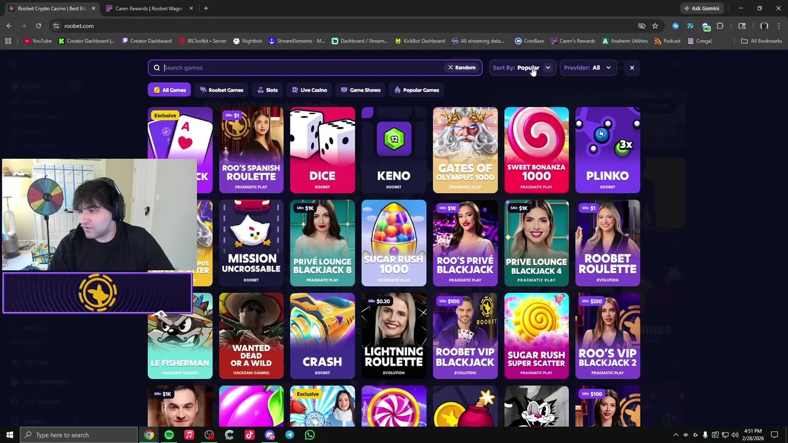The image size is (788, 443).
Task: Open the Apple Music taskbar icon
Action: pos(189,435)
